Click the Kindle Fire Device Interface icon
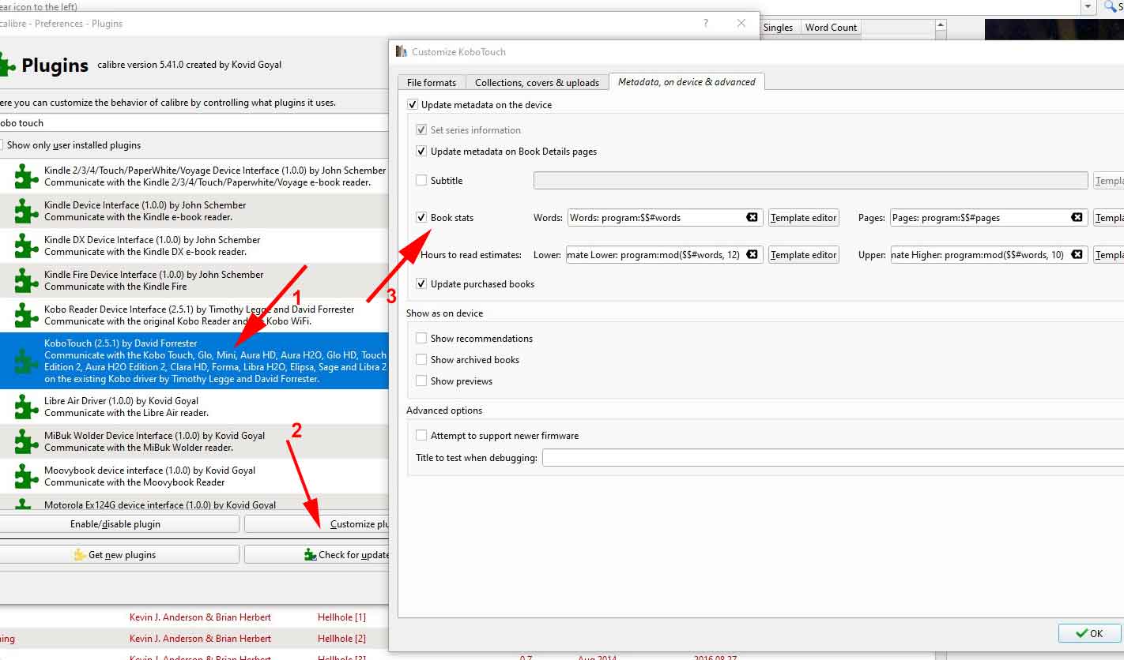The image size is (1124, 660). tap(27, 280)
